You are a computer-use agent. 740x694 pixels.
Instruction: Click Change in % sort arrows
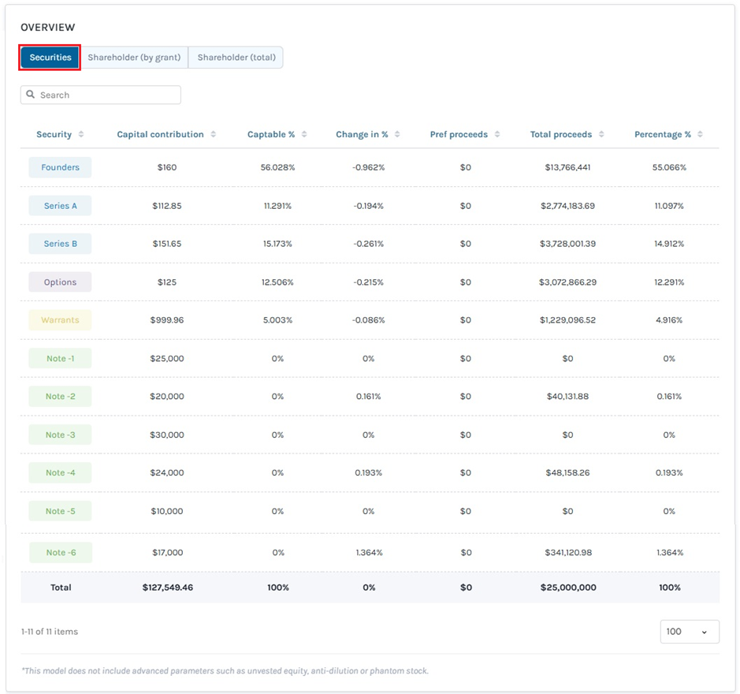click(397, 134)
